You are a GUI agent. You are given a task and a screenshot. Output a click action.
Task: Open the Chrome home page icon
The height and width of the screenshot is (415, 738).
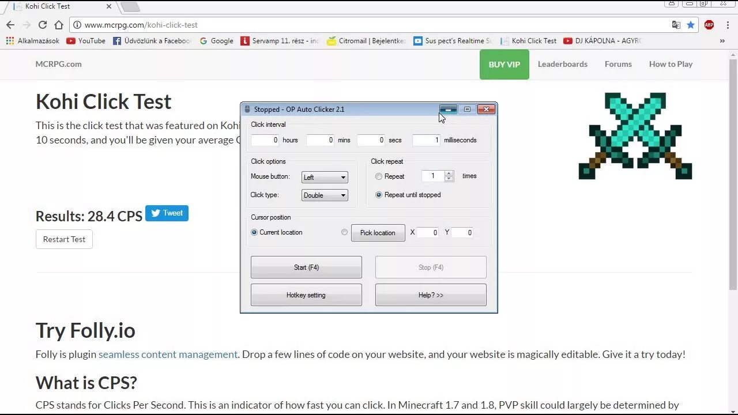pyautogui.click(x=59, y=25)
